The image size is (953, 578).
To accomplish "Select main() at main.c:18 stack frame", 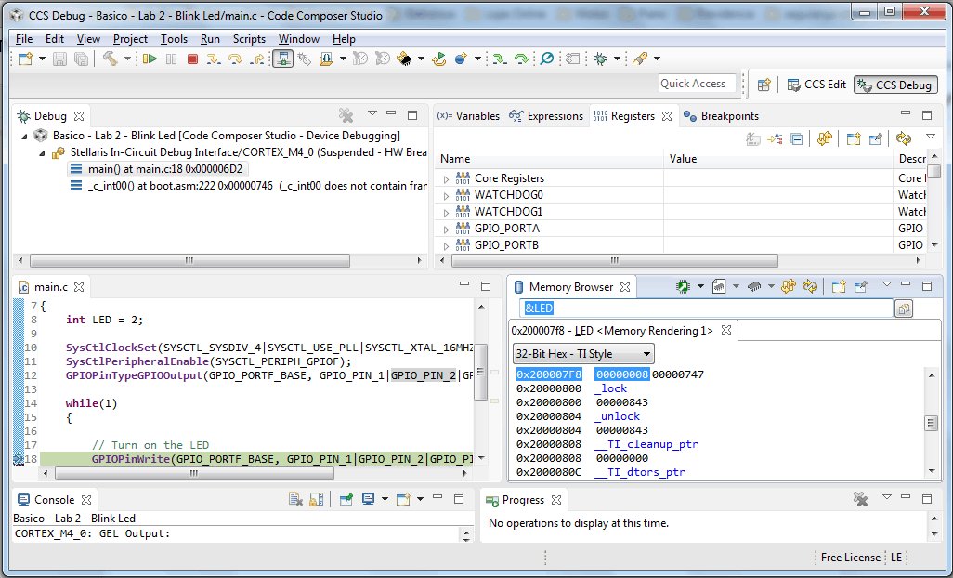I will [x=157, y=169].
